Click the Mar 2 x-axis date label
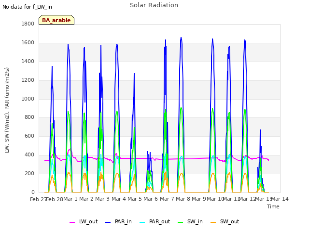Screen dimensions: 309x231 [x=86, y=199]
